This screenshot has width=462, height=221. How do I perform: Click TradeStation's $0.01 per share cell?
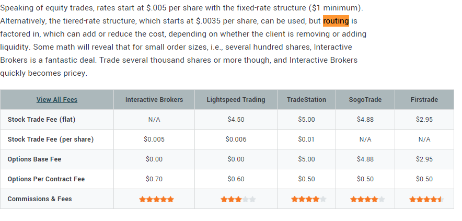pos(306,139)
